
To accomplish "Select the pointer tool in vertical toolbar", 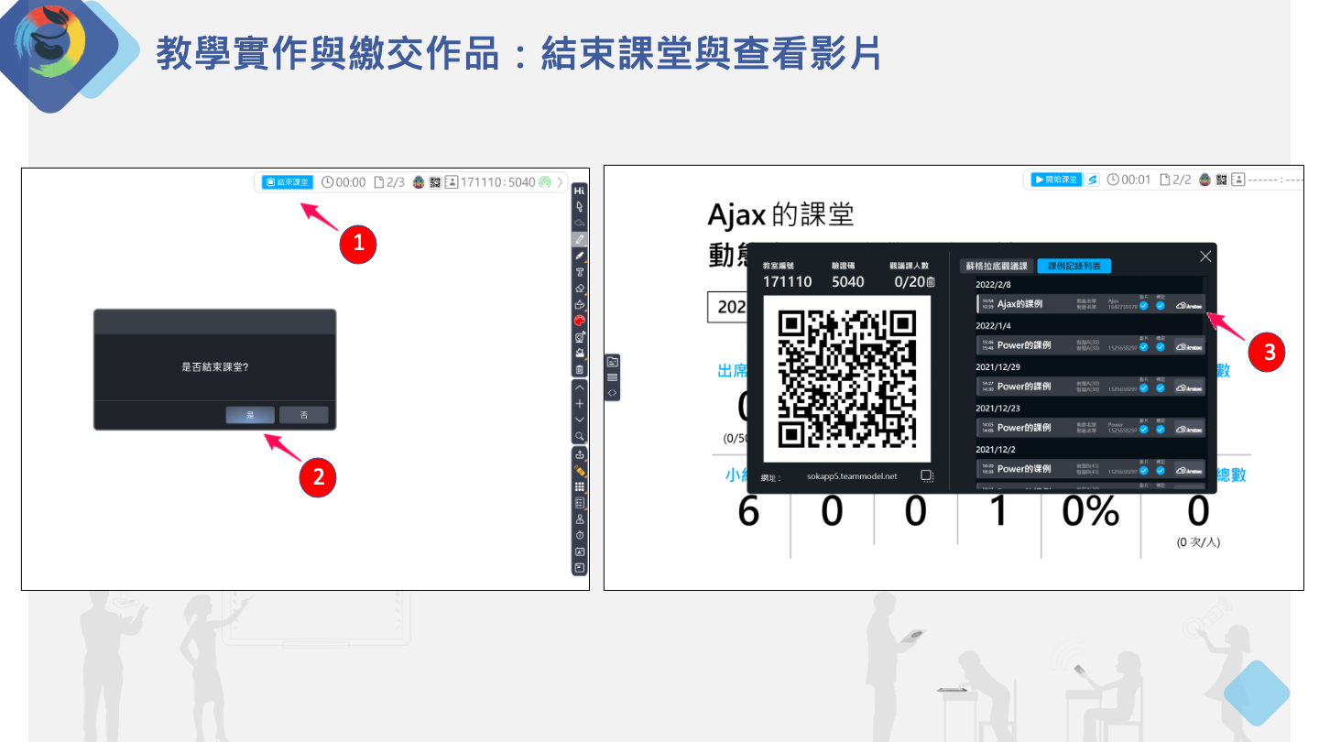I will pyautogui.click(x=579, y=207).
